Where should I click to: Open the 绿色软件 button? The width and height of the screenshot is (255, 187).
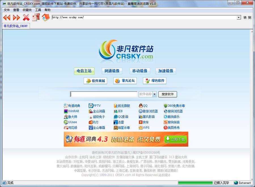point(154,81)
